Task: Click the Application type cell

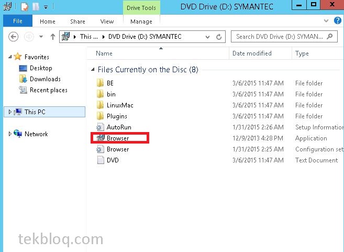Action: click(311, 138)
